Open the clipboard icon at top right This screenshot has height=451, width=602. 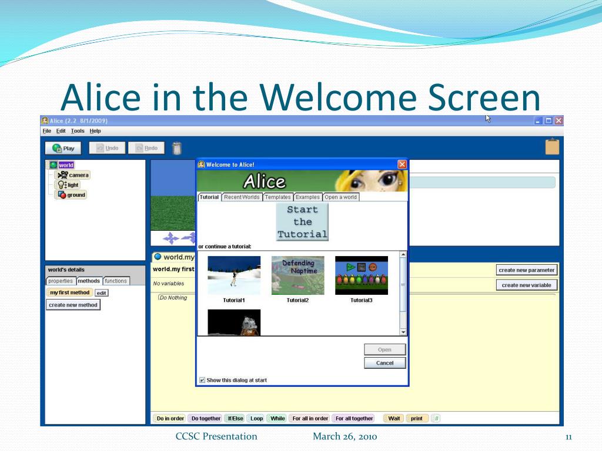[x=552, y=146]
